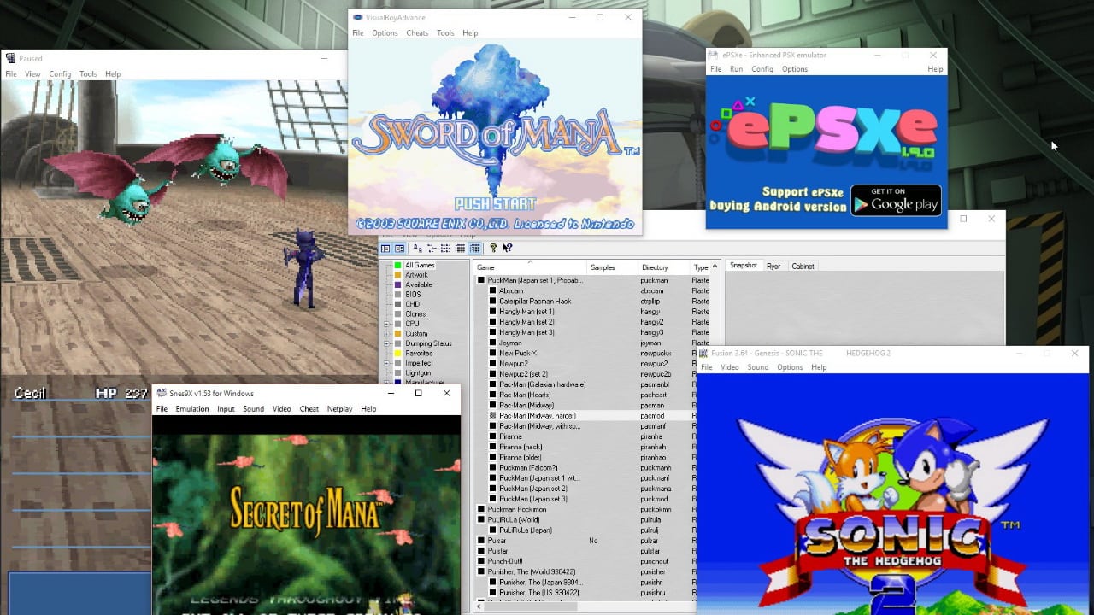Expand the Dumping Status tree node

(386, 343)
